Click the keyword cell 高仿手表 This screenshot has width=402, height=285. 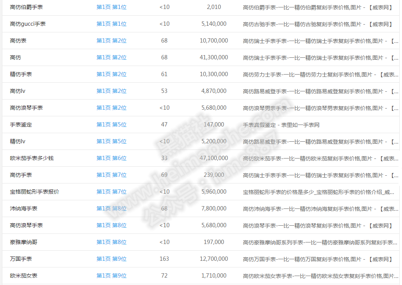coord(21,175)
